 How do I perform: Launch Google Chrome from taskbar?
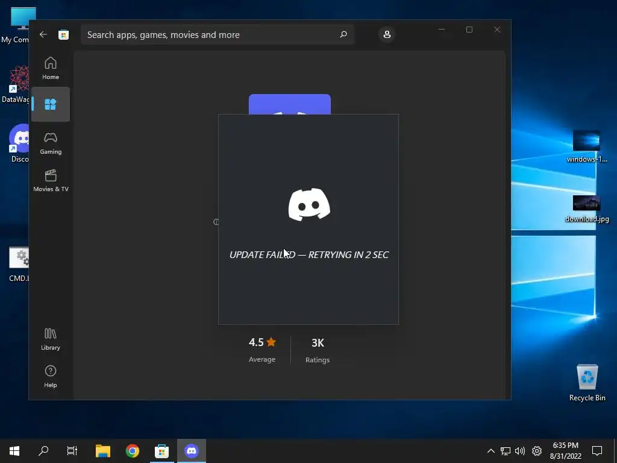[x=132, y=451]
